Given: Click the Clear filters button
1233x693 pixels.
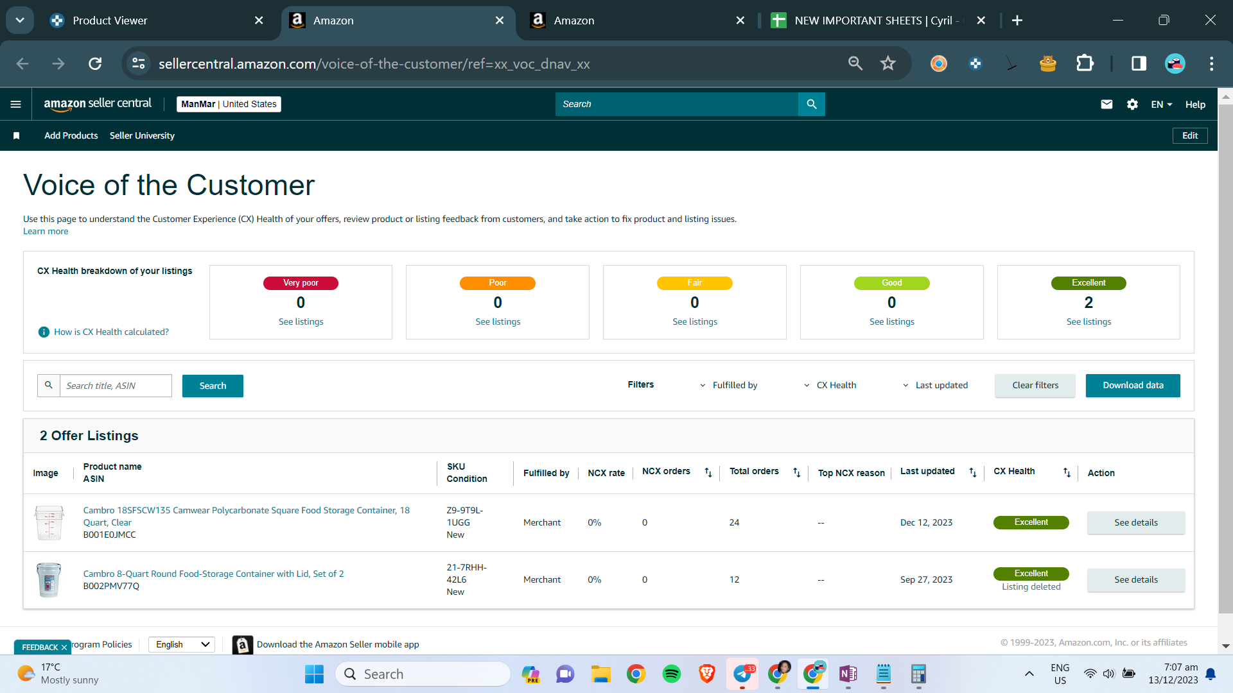Looking at the screenshot, I should (x=1035, y=385).
